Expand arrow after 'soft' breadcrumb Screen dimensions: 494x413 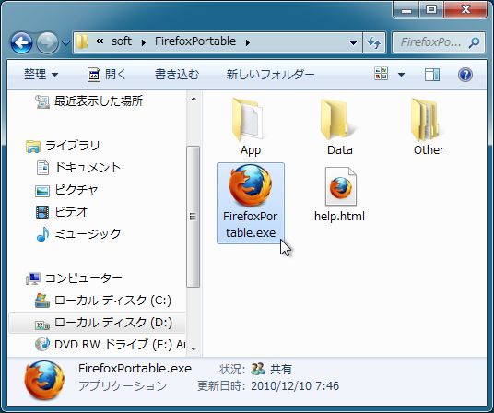point(144,42)
